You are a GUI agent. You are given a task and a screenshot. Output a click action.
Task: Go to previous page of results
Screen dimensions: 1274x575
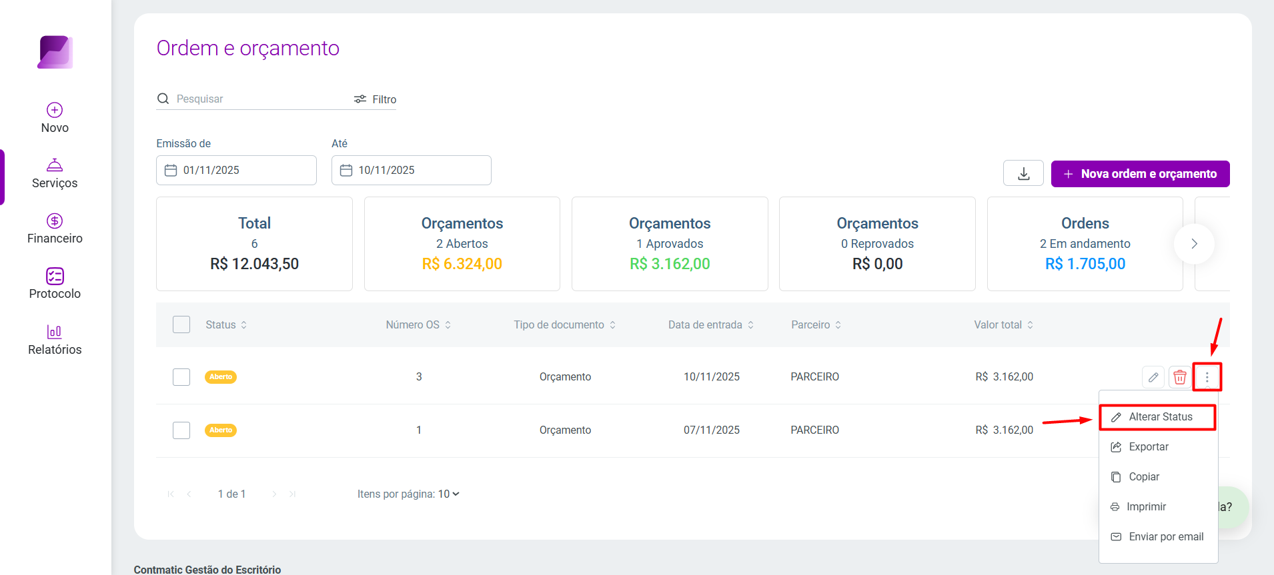[189, 494]
